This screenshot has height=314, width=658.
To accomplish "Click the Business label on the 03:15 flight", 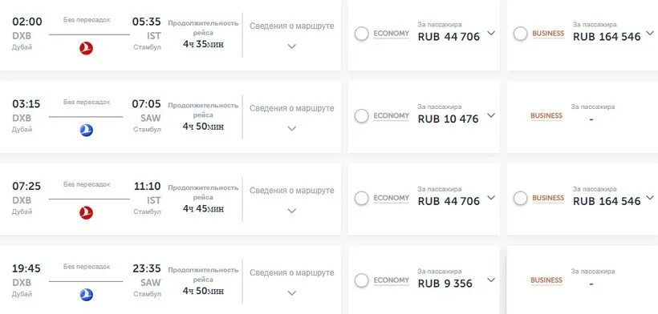I will click(x=546, y=115).
